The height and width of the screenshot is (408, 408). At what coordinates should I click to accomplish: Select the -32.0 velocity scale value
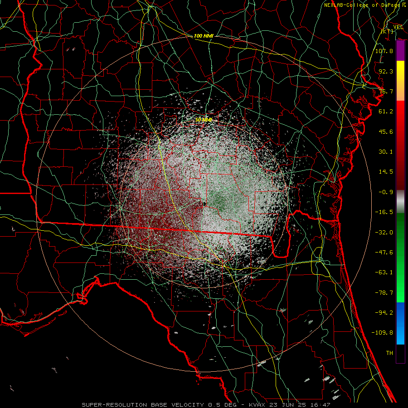click(x=384, y=233)
